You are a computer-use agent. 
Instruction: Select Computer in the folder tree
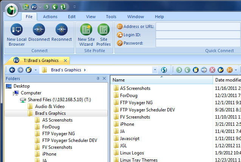tap(31, 93)
